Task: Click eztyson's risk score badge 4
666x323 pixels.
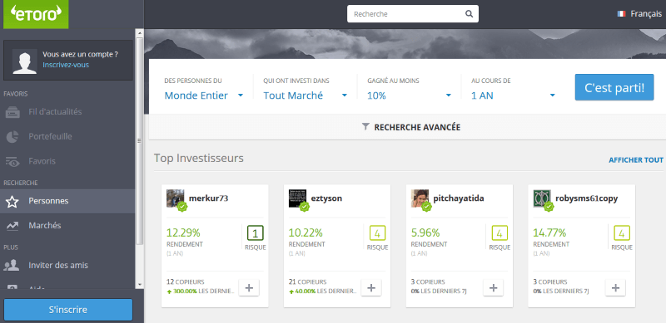Action: pos(378,233)
